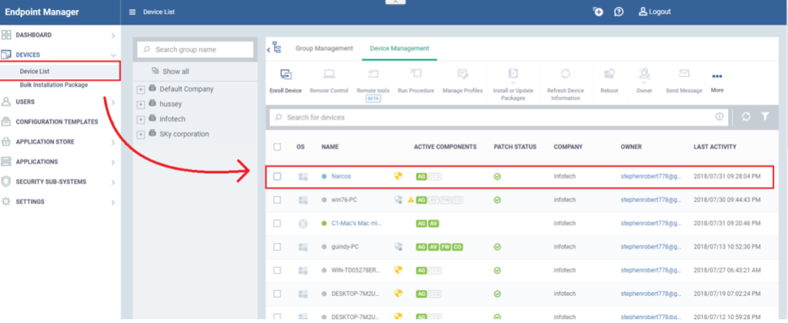
Task: Expand the infotech group
Action: tap(141, 119)
